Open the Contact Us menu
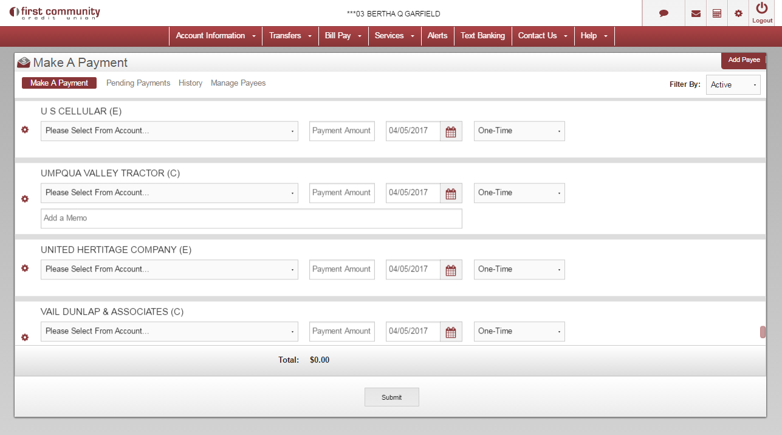 tap(543, 36)
